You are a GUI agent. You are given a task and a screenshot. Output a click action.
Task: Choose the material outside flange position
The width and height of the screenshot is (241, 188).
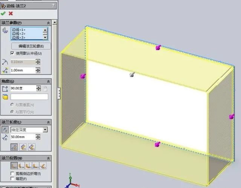point(21,166)
